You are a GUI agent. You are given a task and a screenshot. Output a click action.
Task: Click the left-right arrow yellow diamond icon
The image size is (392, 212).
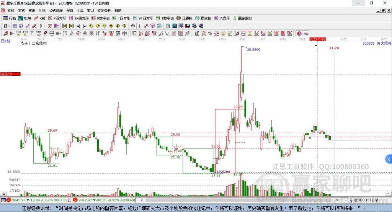pyautogui.click(x=105, y=26)
